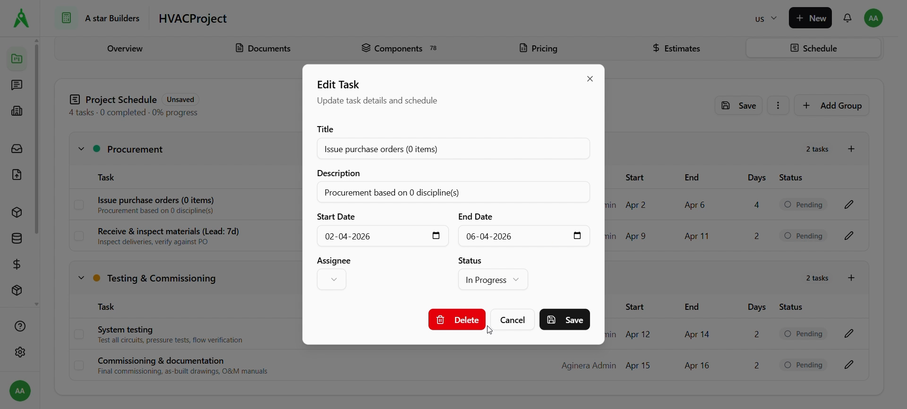Open settings gear icon in sidebar
This screenshot has height=409, width=907.
tap(20, 352)
